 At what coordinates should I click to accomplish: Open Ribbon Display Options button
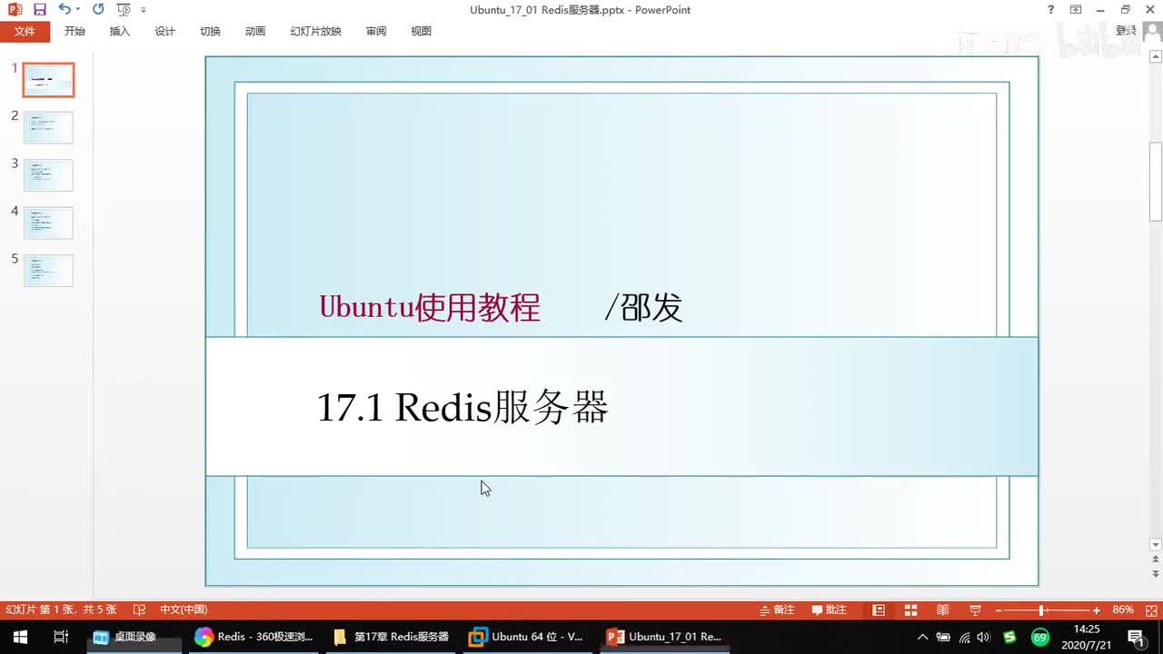[x=1076, y=10]
